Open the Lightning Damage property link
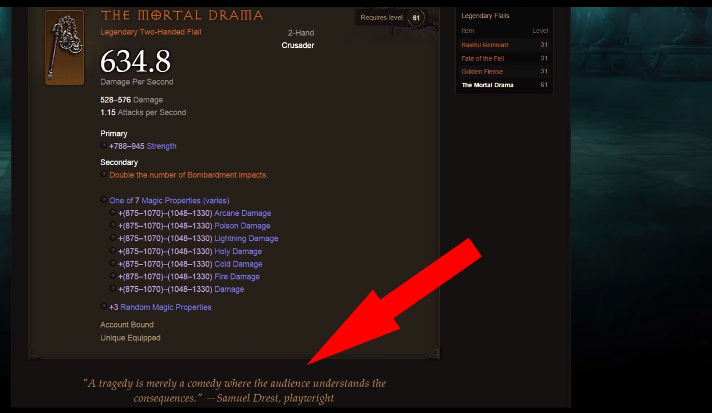The image size is (712, 413). (x=246, y=238)
